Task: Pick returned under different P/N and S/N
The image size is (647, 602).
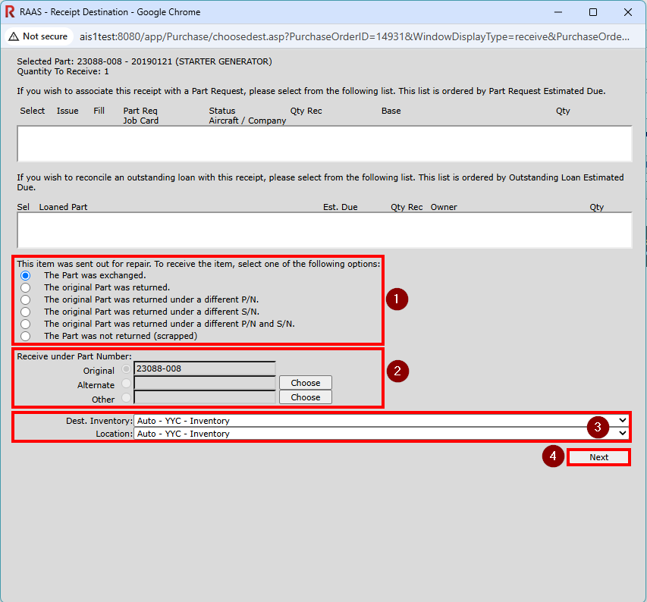Action: [26, 324]
